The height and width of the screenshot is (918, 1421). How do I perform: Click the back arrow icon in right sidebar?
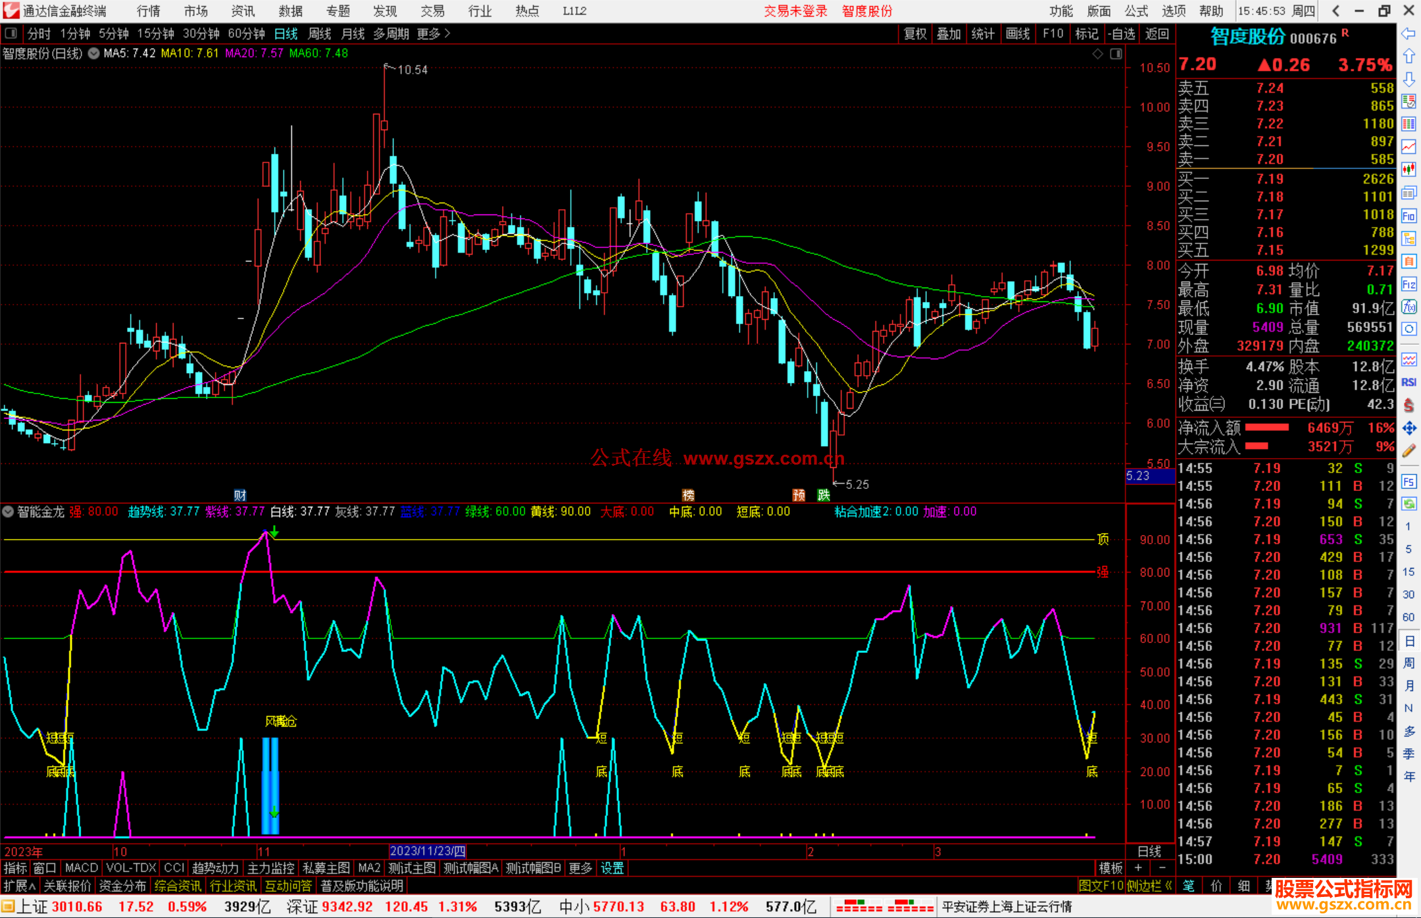point(1409,34)
